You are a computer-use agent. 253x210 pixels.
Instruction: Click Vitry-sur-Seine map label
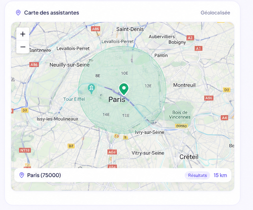(148, 153)
